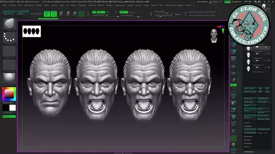The image size is (275, 154).
Task: Open the Transformar menu
Action: [x=170, y=5]
